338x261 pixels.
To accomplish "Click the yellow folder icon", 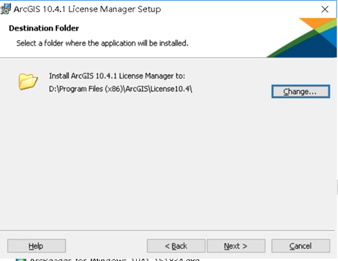I will click(x=28, y=82).
